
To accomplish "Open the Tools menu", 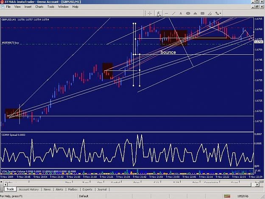I will pyautogui.click(x=51, y=7).
